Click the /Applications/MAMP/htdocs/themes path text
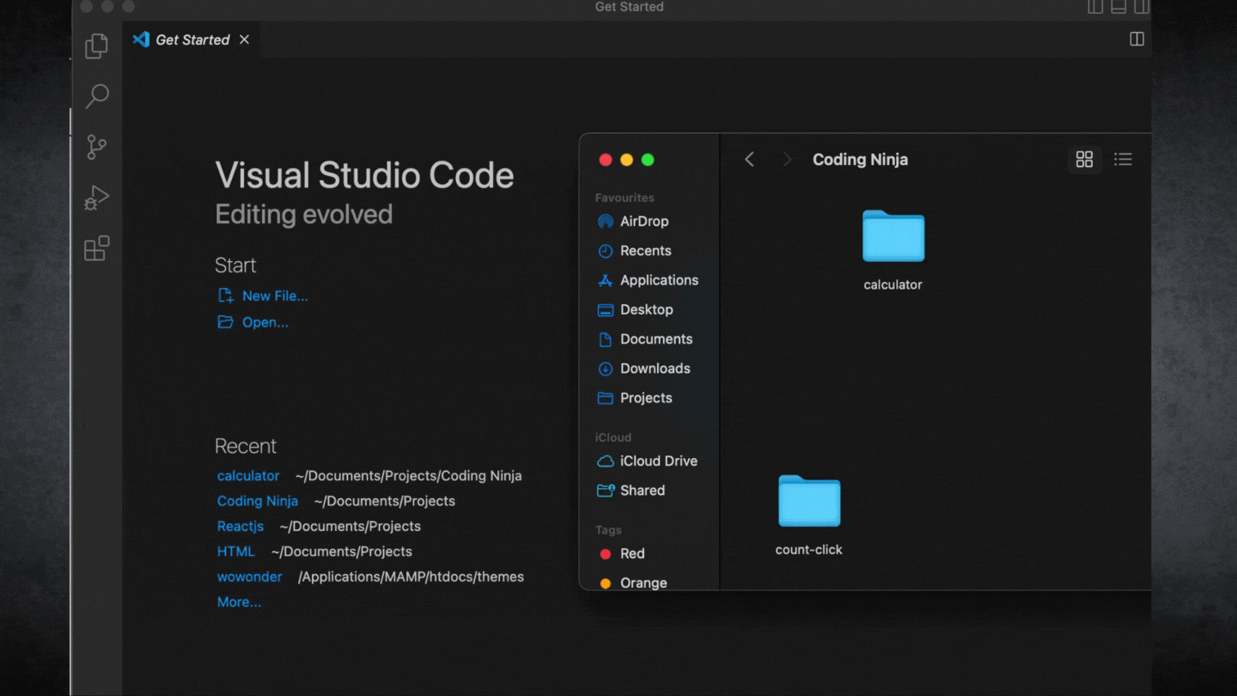Viewport: 1237px width, 696px height. pos(411,577)
